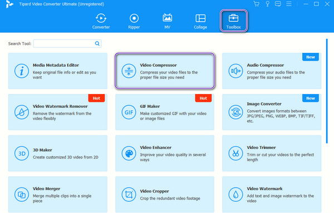Click 'Add text and image watermark' description
334x213 pixels.
281,199
